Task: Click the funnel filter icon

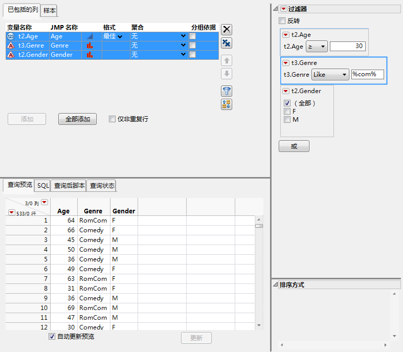Action: coord(227,91)
